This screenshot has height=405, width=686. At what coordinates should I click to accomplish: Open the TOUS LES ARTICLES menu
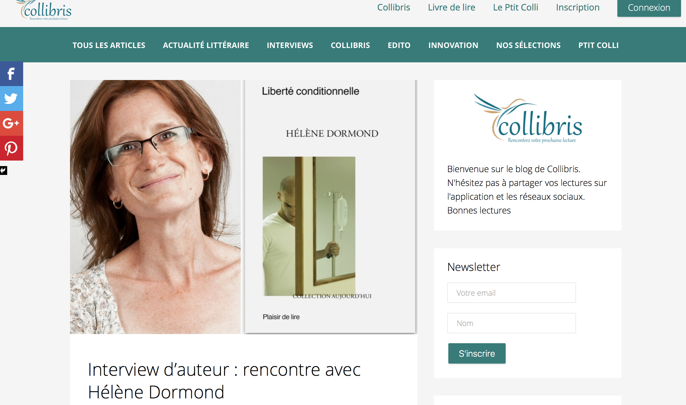(109, 45)
